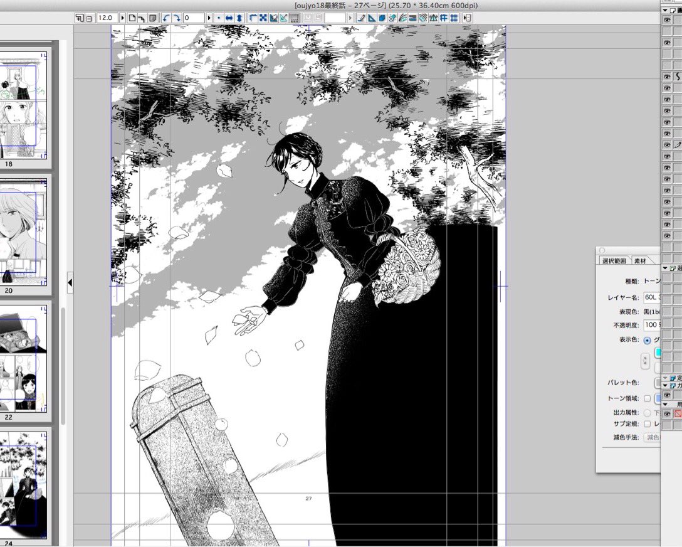Collapse the 用 group triangle
Screen dimensions: 682x547
coord(665,405)
